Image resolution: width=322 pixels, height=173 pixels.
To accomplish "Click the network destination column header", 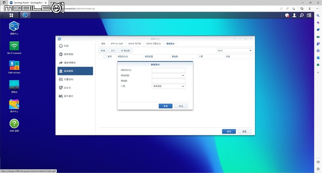I will [x=130, y=56].
